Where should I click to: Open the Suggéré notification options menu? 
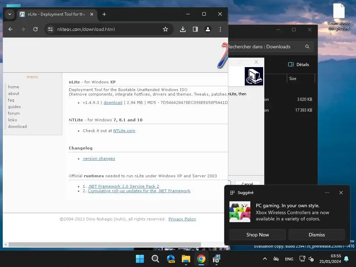click(327, 193)
